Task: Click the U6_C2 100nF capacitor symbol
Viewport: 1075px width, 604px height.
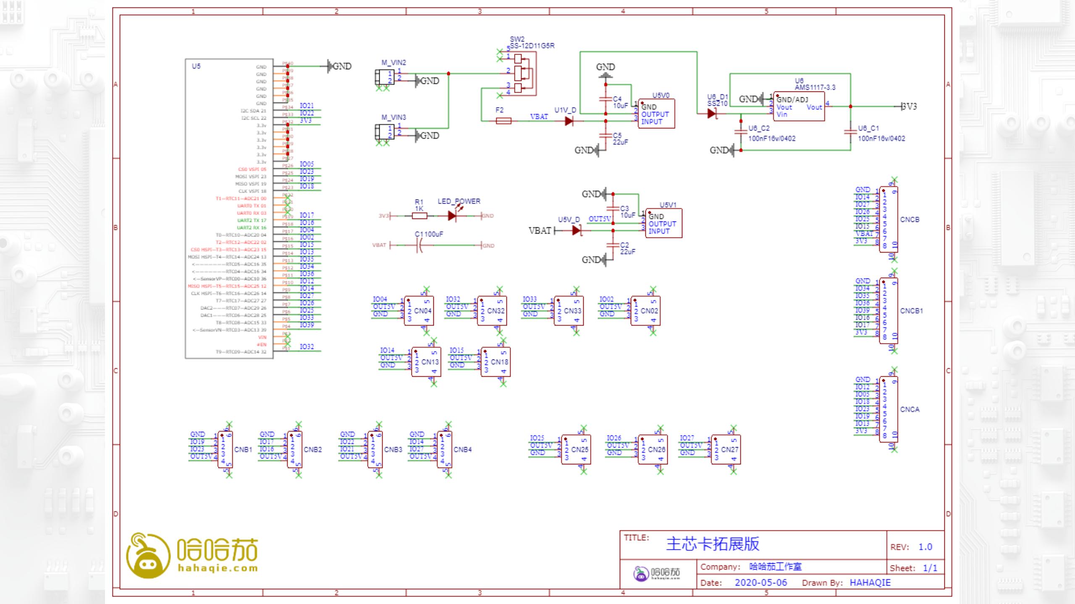Action: tap(741, 131)
